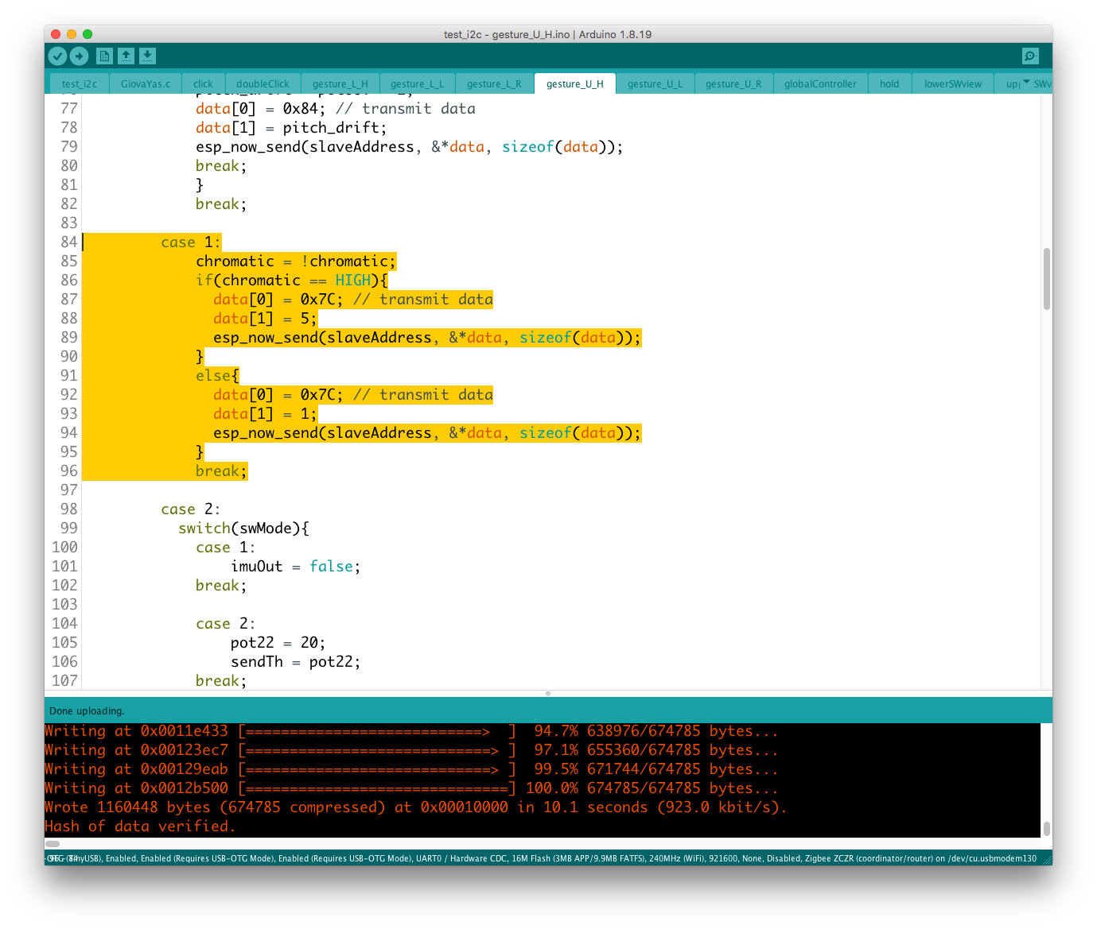Switch to the gesture_L_H tab

tap(340, 84)
